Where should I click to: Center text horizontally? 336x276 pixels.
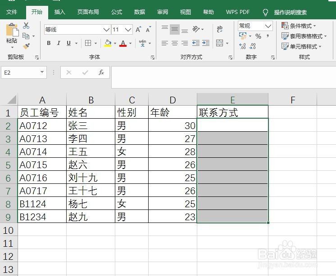(x=175, y=43)
